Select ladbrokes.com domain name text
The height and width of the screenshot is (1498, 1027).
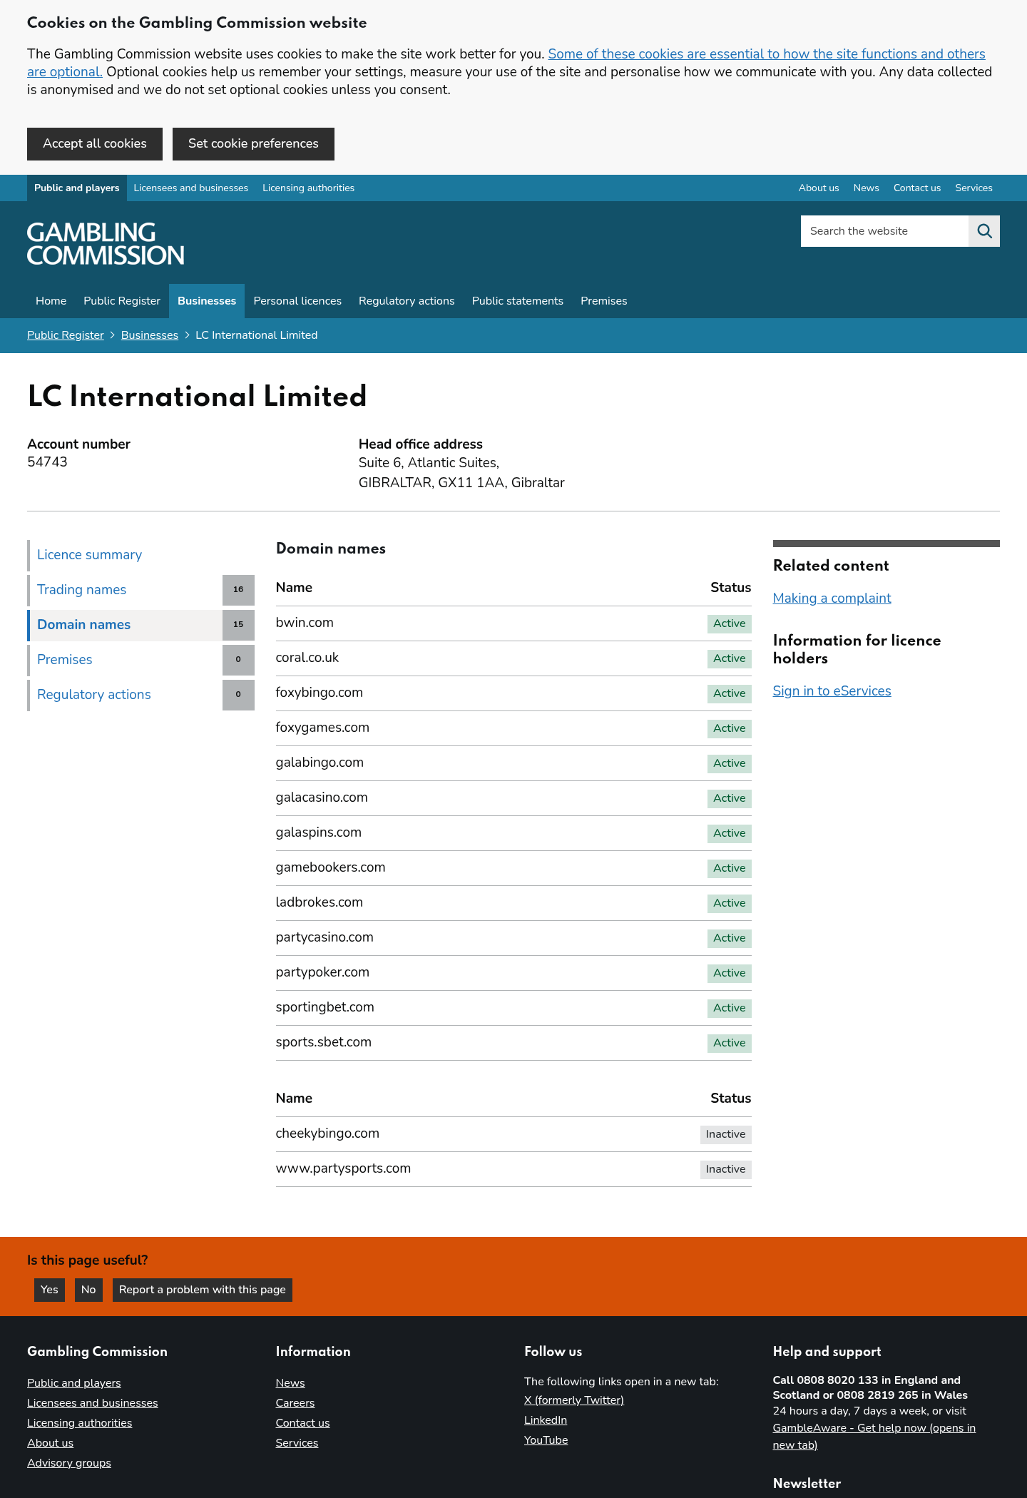[x=320, y=902]
